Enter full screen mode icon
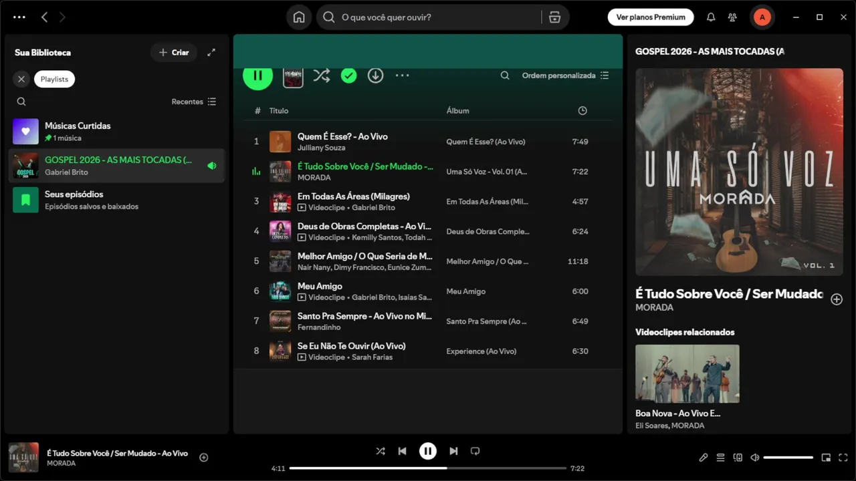The width and height of the screenshot is (856, 481). (843, 458)
